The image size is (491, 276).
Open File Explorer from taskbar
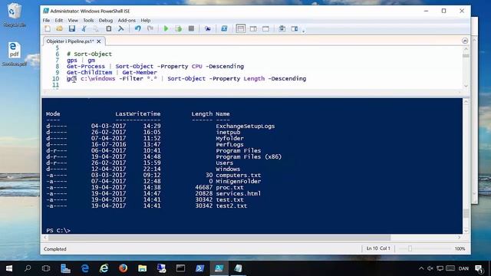[x=142, y=268]
